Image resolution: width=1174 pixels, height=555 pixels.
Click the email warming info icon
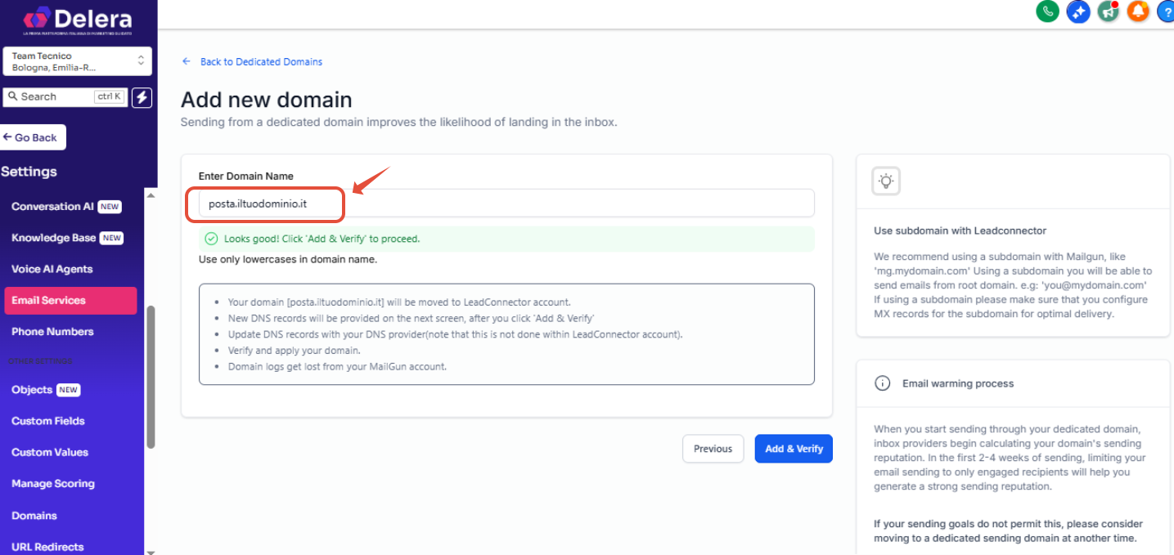coord(882,383)
